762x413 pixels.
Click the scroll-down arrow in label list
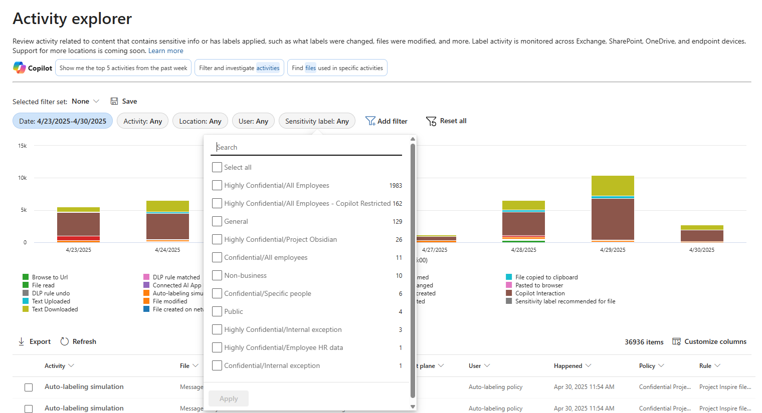tap(413, 406)
